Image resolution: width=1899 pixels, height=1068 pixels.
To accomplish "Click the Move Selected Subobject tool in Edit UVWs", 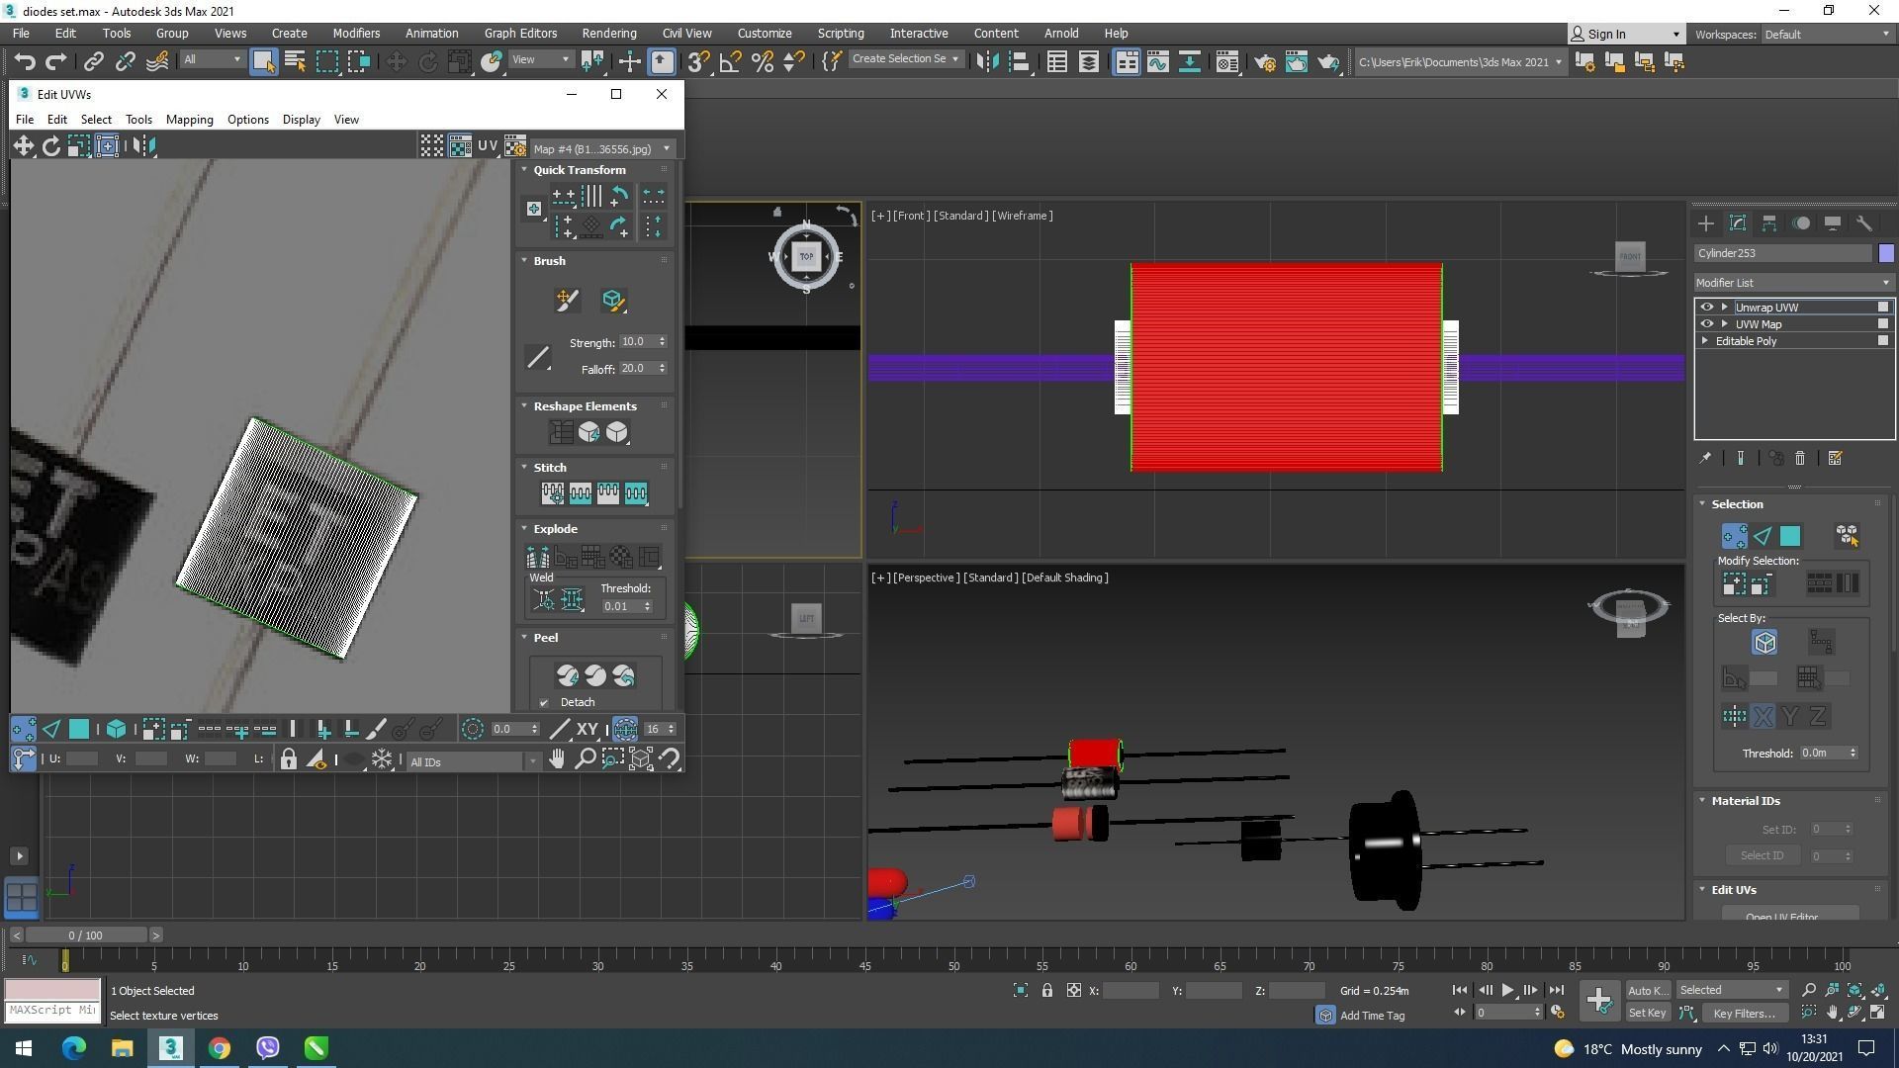I will (23, 146).
